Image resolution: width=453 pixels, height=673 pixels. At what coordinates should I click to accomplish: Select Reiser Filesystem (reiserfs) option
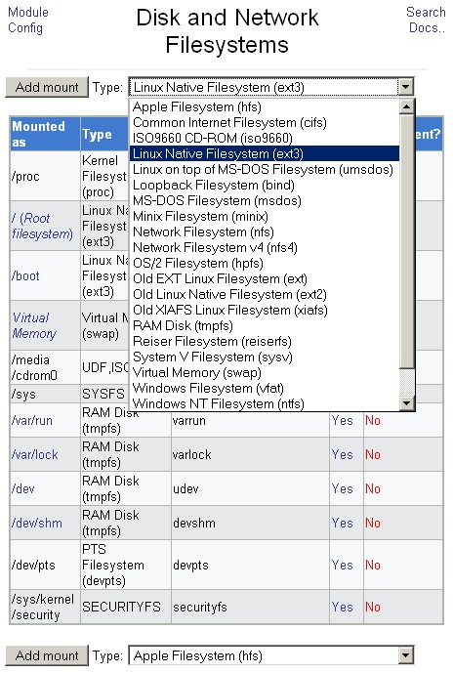click(265, 341)
